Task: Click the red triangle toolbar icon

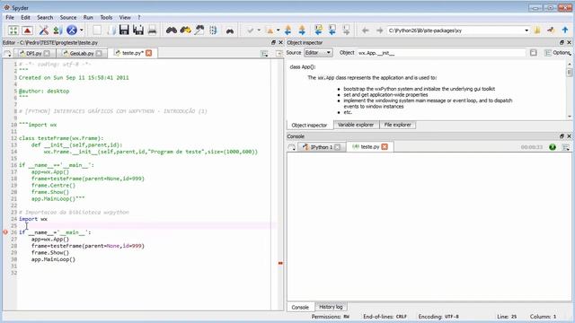Action: coord(28,31)
